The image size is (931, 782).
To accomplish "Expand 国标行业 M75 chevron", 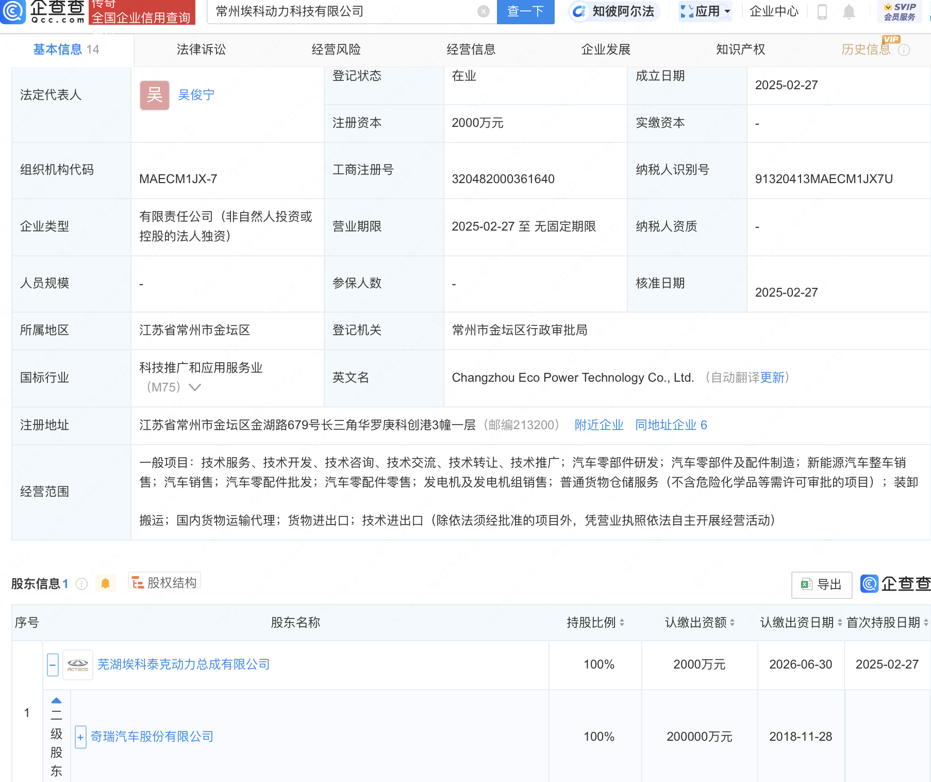I will tap(195, 387).
